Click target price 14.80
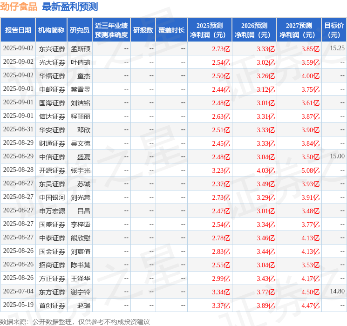347x326 pixels. 337,291
